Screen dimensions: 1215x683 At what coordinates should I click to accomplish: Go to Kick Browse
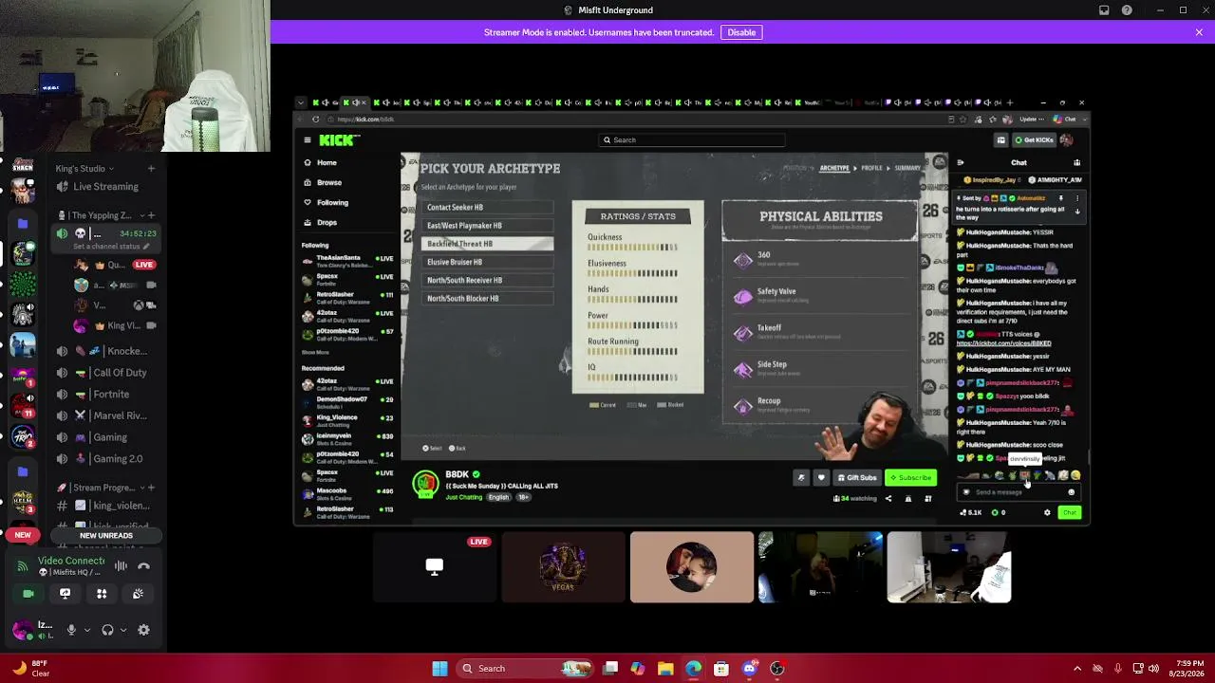pyautogui.click(x=328, y=182)
